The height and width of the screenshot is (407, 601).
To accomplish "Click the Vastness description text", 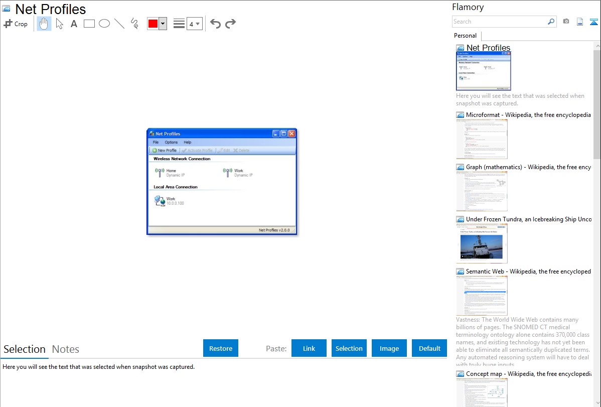I will point(523,342).
